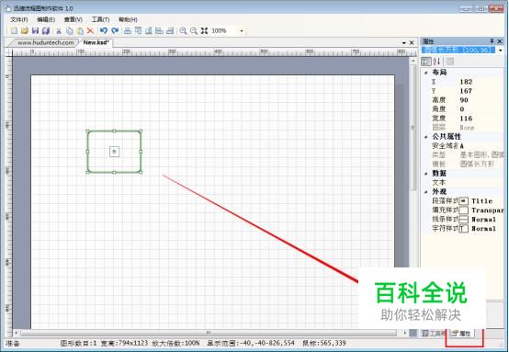
Task: Switch to the 工具箱 panel tab
Action: 434,334
